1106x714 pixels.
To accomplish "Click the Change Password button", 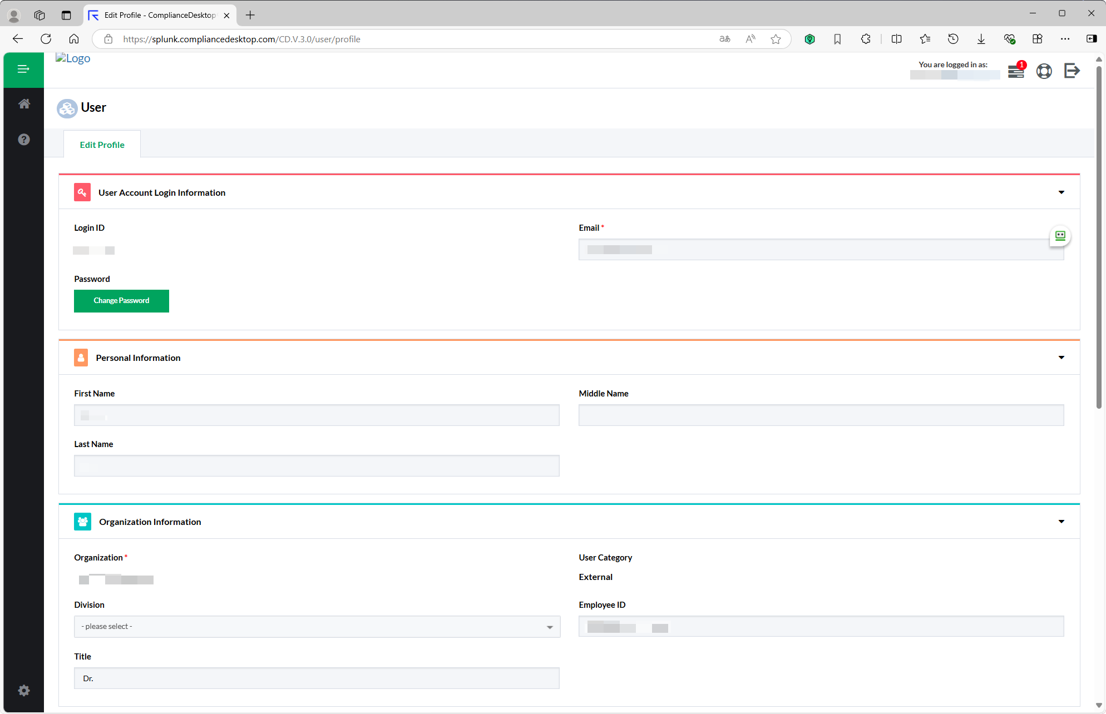I will coord(121,300).
